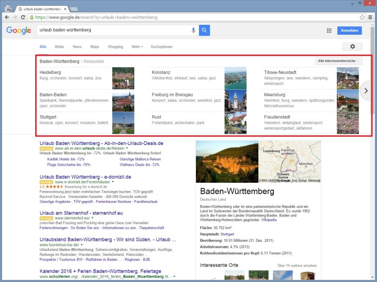Expand sternenhof.eu URL dropdown arrow

93,218
